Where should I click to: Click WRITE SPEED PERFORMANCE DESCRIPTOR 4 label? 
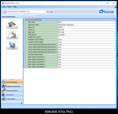(x=42, y=52)
